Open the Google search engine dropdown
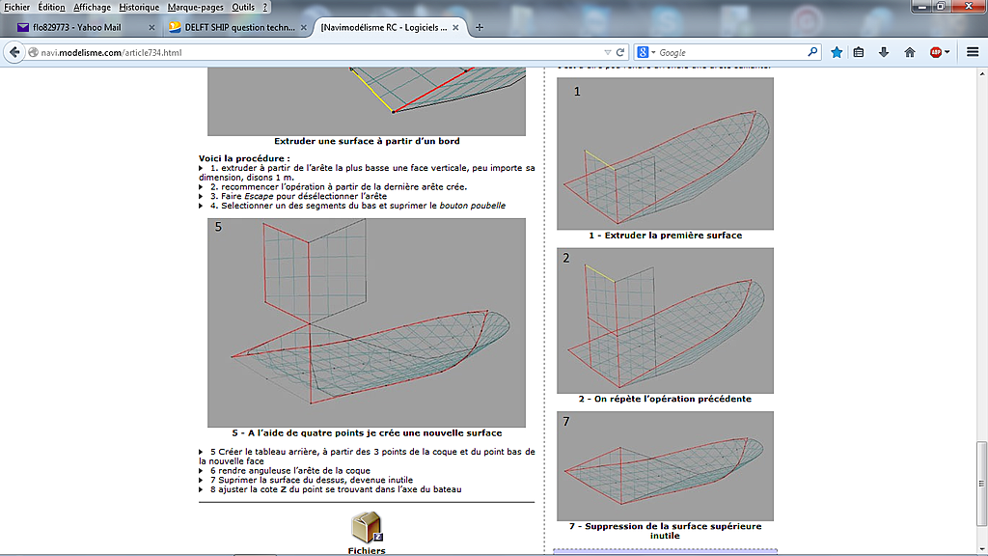Screen dimensions: 988x556 (x=645, y=52)
